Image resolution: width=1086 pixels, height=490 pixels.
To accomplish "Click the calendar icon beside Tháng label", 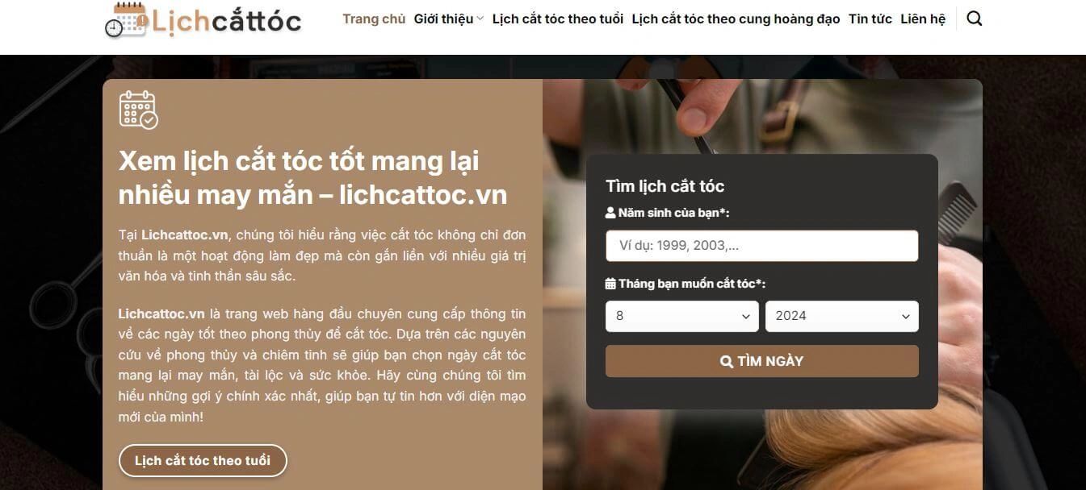I will tap(610, 284).
